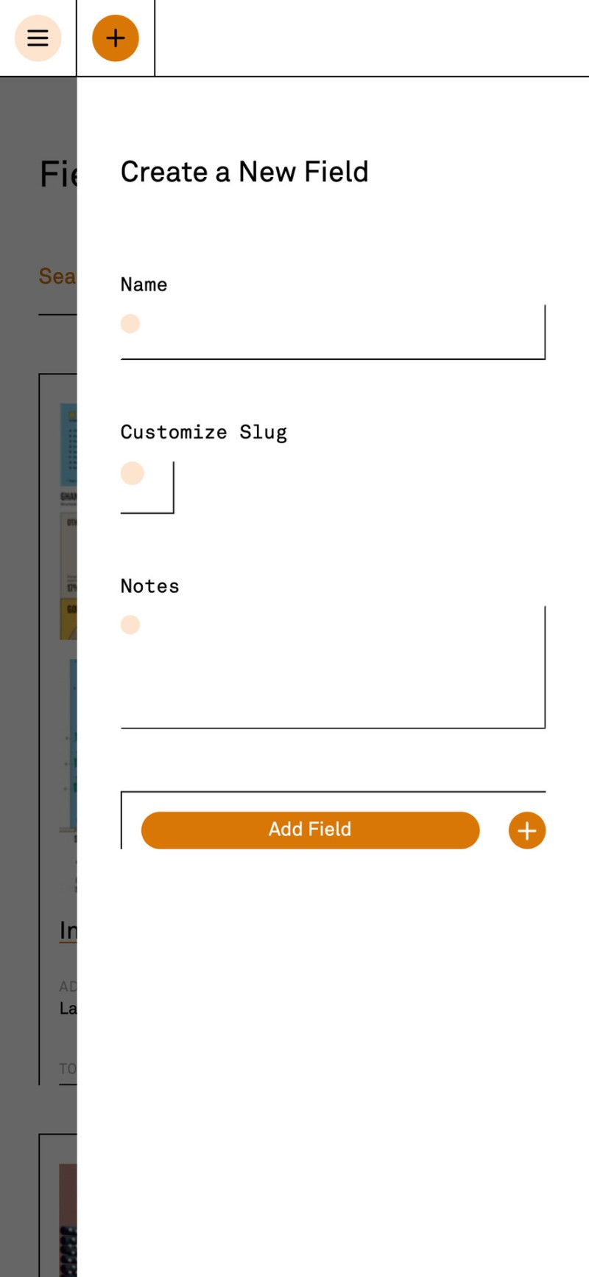Click the Name field label
Screen dimensions: 589x1277
point(144,285)
